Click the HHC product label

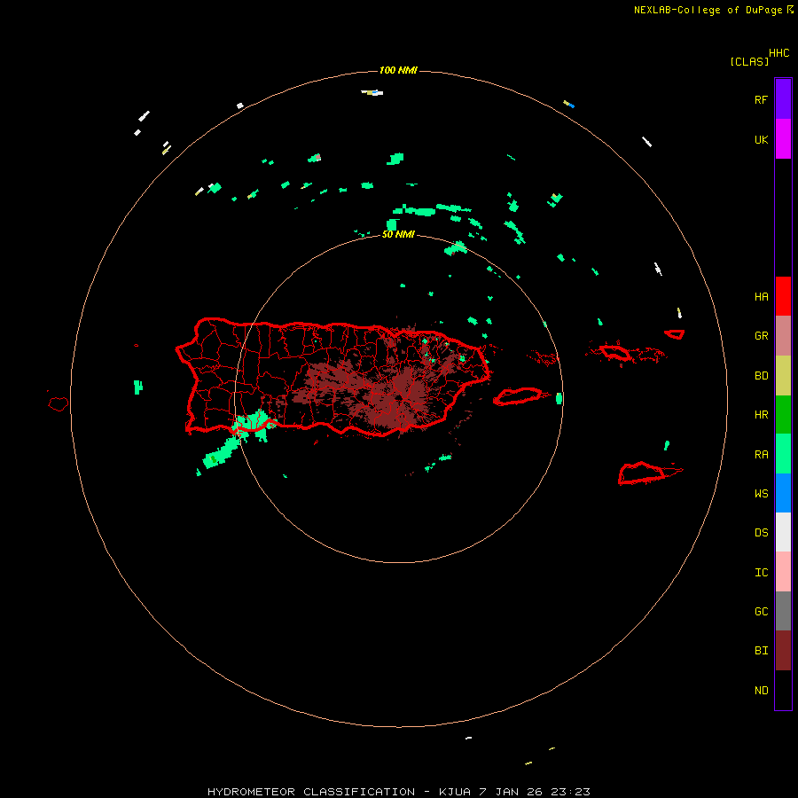[779, 53]
